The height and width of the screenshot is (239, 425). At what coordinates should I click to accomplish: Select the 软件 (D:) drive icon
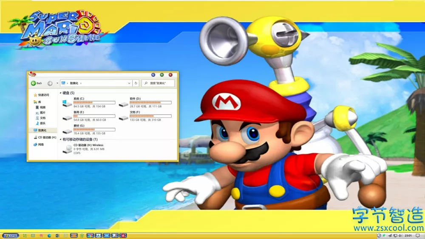pyautogui.click(x=123, y=104)
